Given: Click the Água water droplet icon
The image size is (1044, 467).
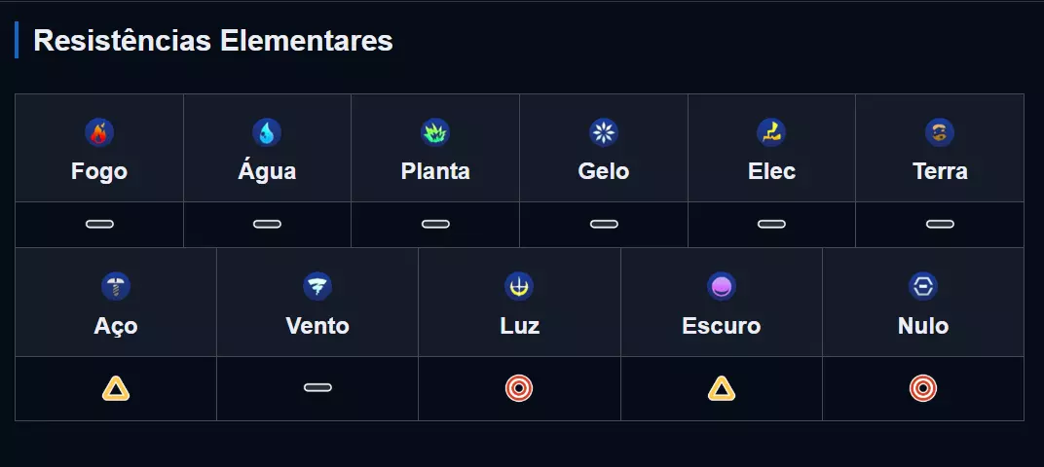Looking at the screenshot, I should (267, 132).
